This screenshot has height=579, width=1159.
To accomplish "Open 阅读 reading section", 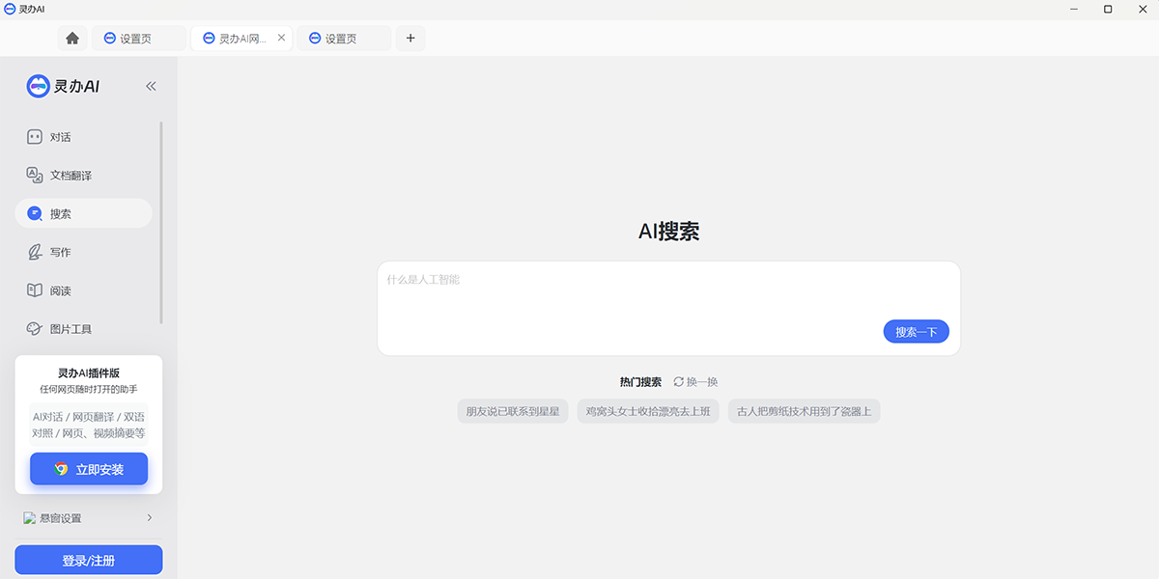I will (x=83, y=290).
